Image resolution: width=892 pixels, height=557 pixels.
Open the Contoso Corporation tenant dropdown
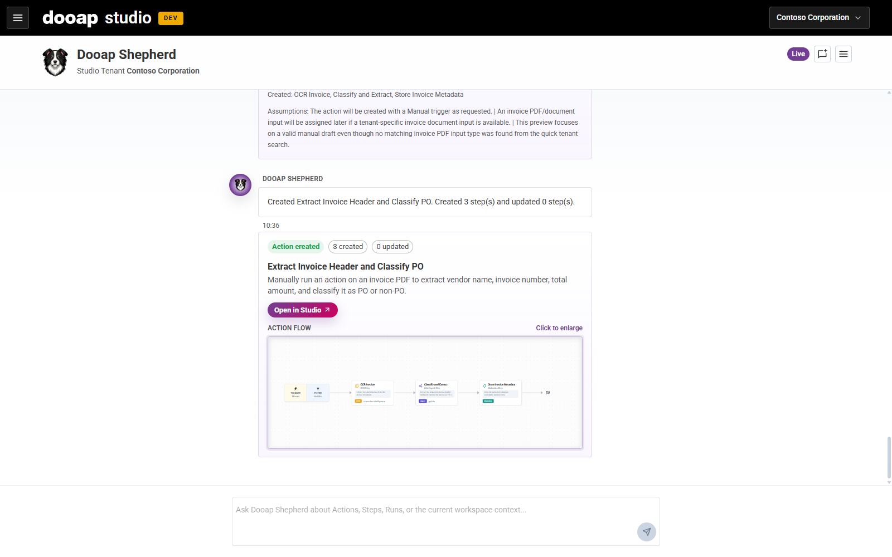(x=819, y=18)
